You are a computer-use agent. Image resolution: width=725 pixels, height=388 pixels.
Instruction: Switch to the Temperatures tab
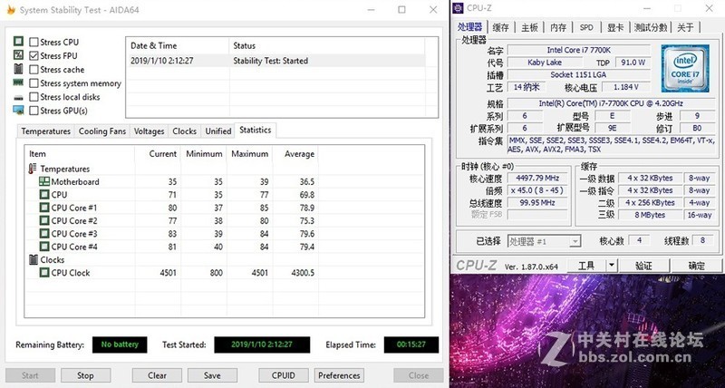(x=46, y=131)
